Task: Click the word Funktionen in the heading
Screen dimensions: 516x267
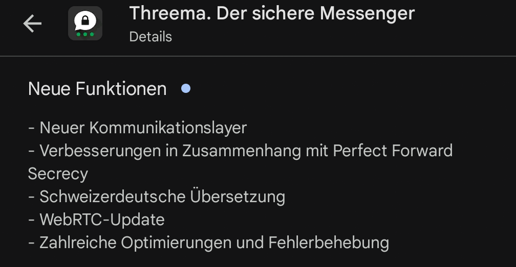Action: 121,89
